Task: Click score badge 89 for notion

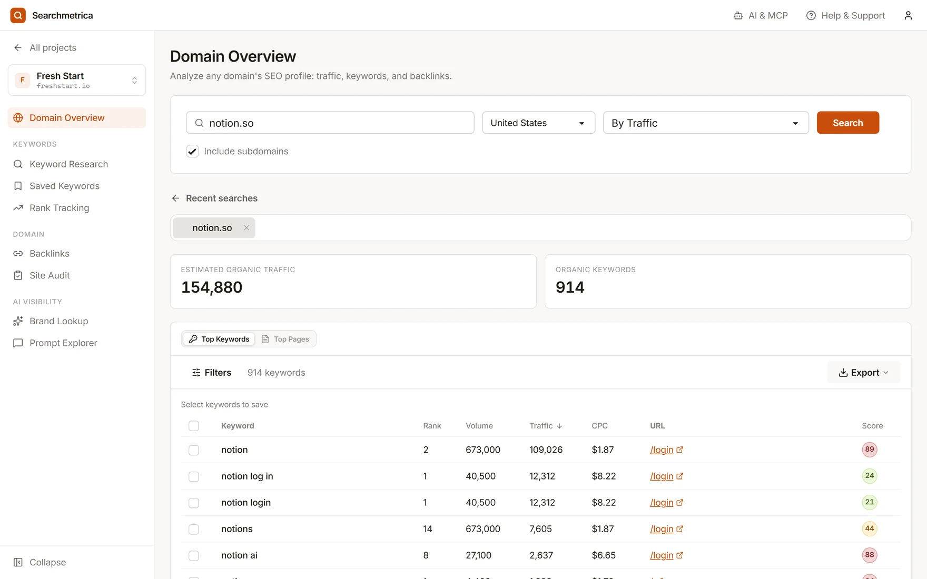Action: pyautogui.click(x=870, y=450)
